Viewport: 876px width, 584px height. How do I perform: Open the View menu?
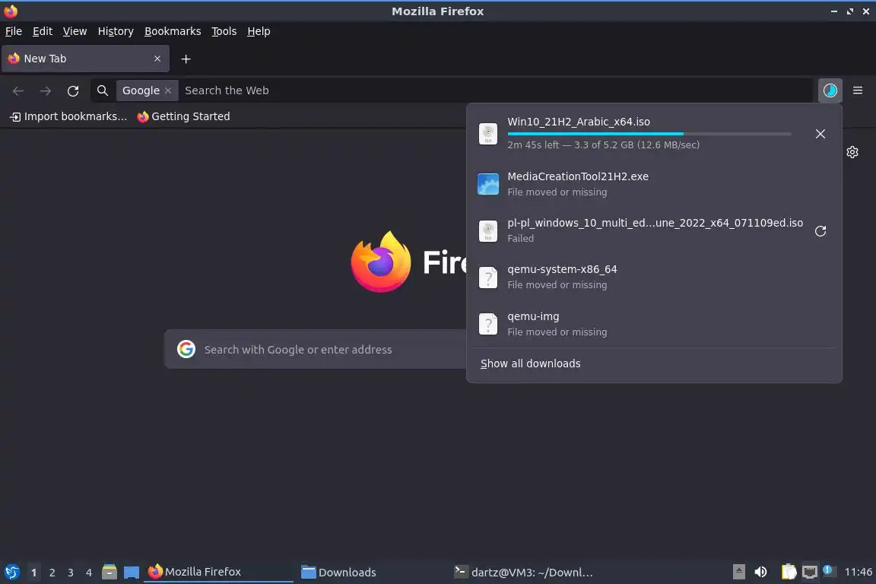pos(75,31)
